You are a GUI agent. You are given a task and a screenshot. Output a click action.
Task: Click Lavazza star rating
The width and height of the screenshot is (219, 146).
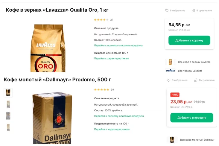pos(101,20)
